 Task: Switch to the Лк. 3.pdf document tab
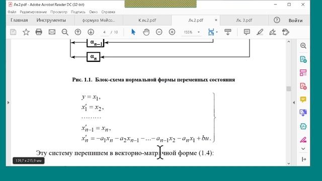[244, 20]
